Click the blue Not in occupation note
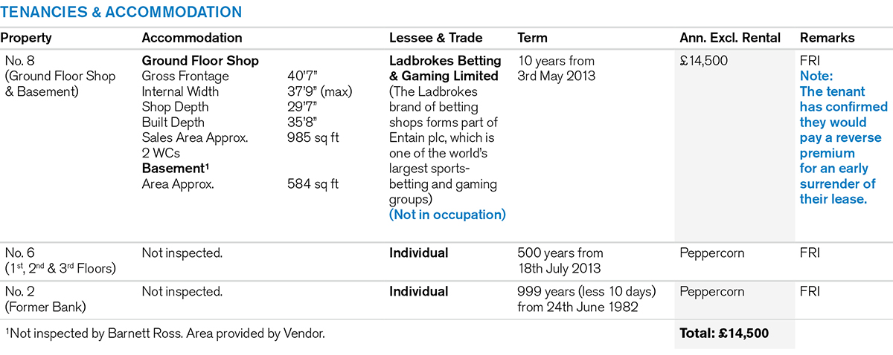Screen dimensions: 893x355 (x=447, y=215)
